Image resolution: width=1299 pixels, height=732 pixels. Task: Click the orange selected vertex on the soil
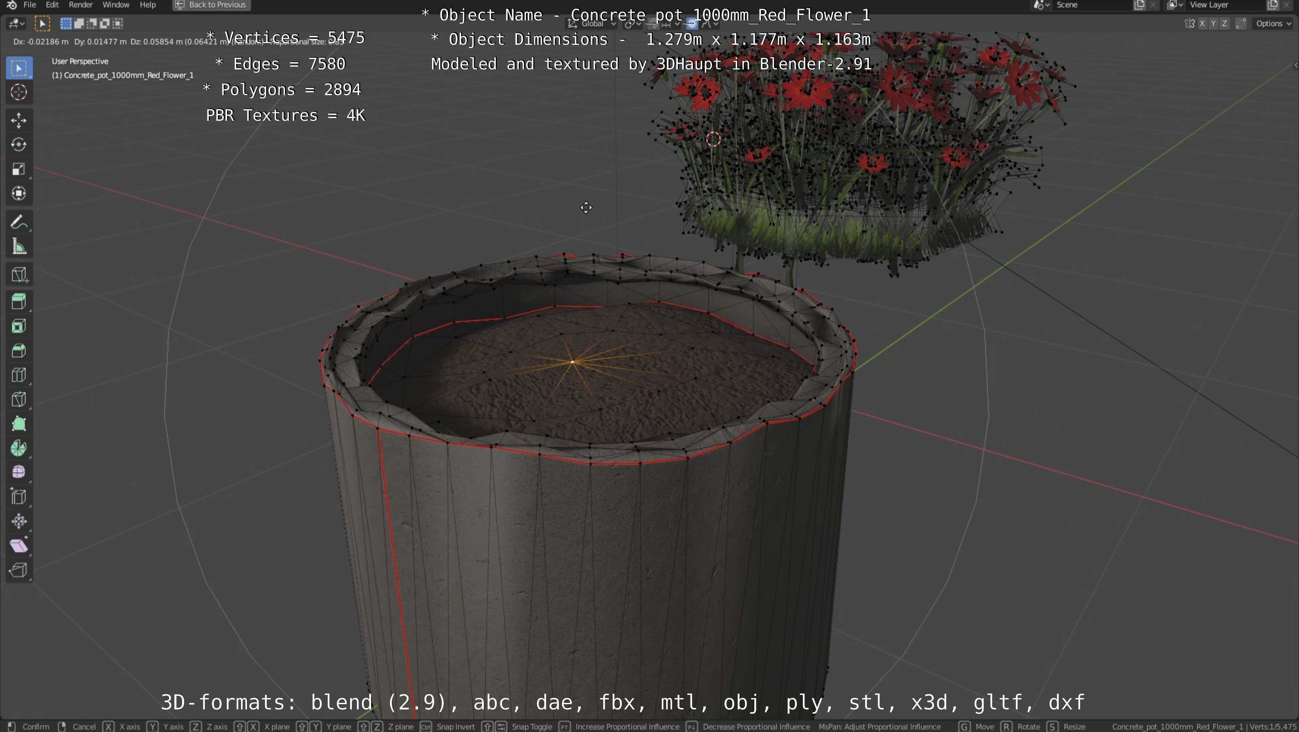tap(572, 362)
